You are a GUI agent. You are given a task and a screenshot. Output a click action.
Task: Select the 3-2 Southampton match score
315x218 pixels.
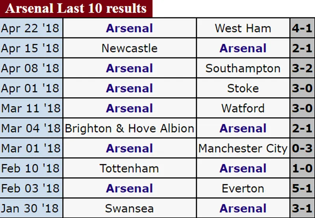303,68
